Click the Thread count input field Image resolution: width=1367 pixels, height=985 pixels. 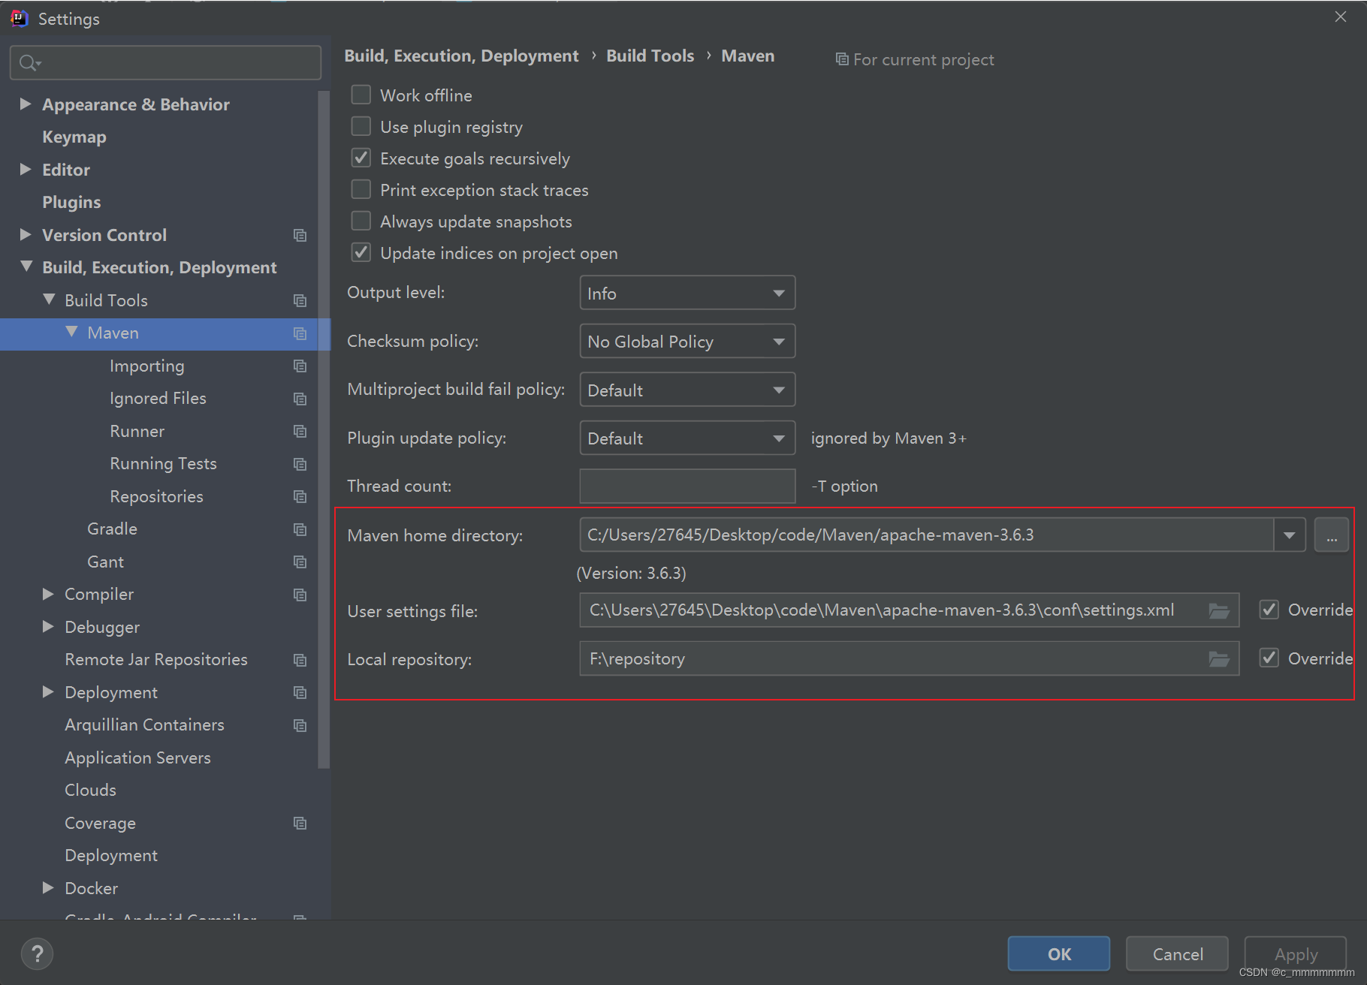[x=687, y=486]
